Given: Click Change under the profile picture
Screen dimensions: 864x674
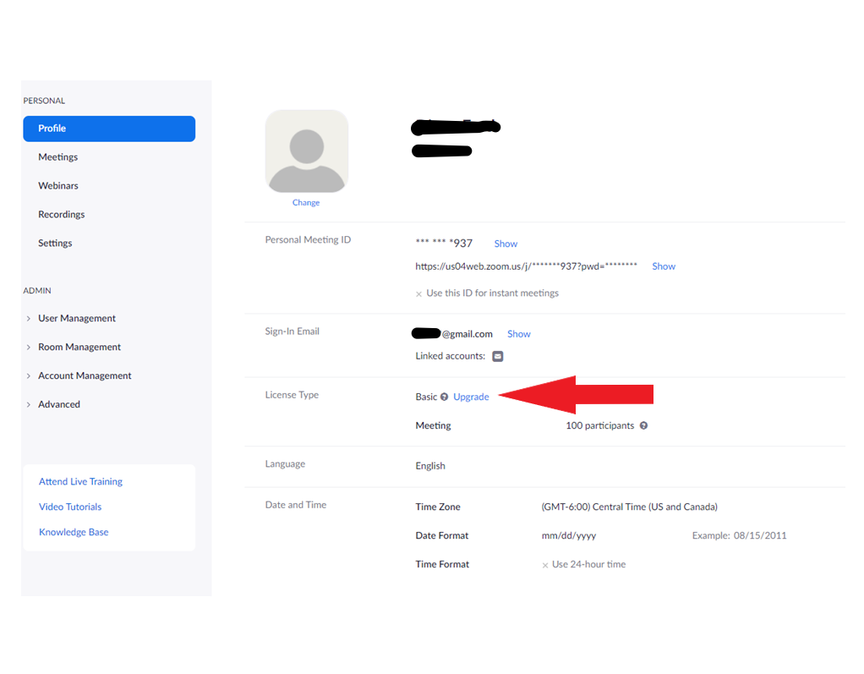Looking at the screenshot, I should pyautogui.click(x=306, y=202).
